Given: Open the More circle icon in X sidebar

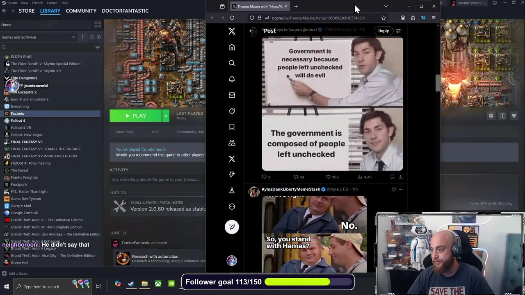Looking at the screenshot, I should point(232,206).
